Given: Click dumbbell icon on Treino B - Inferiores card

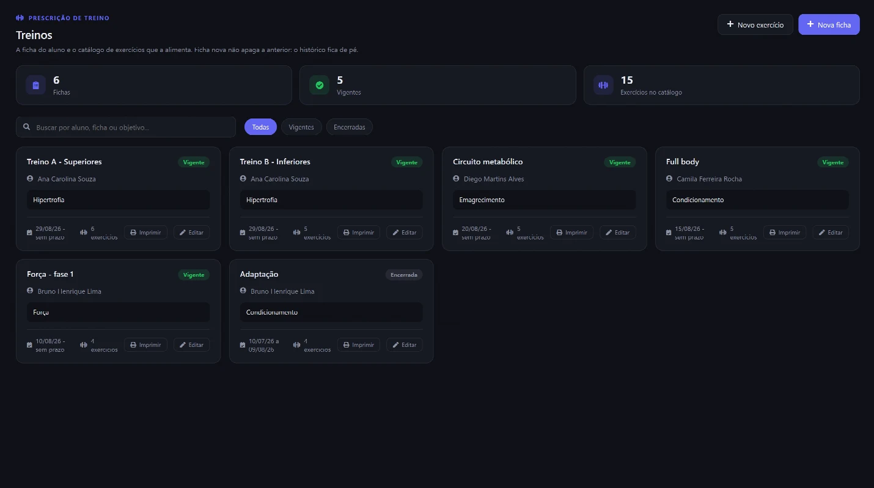Looking at the screenshot, I should coord(296,233).
